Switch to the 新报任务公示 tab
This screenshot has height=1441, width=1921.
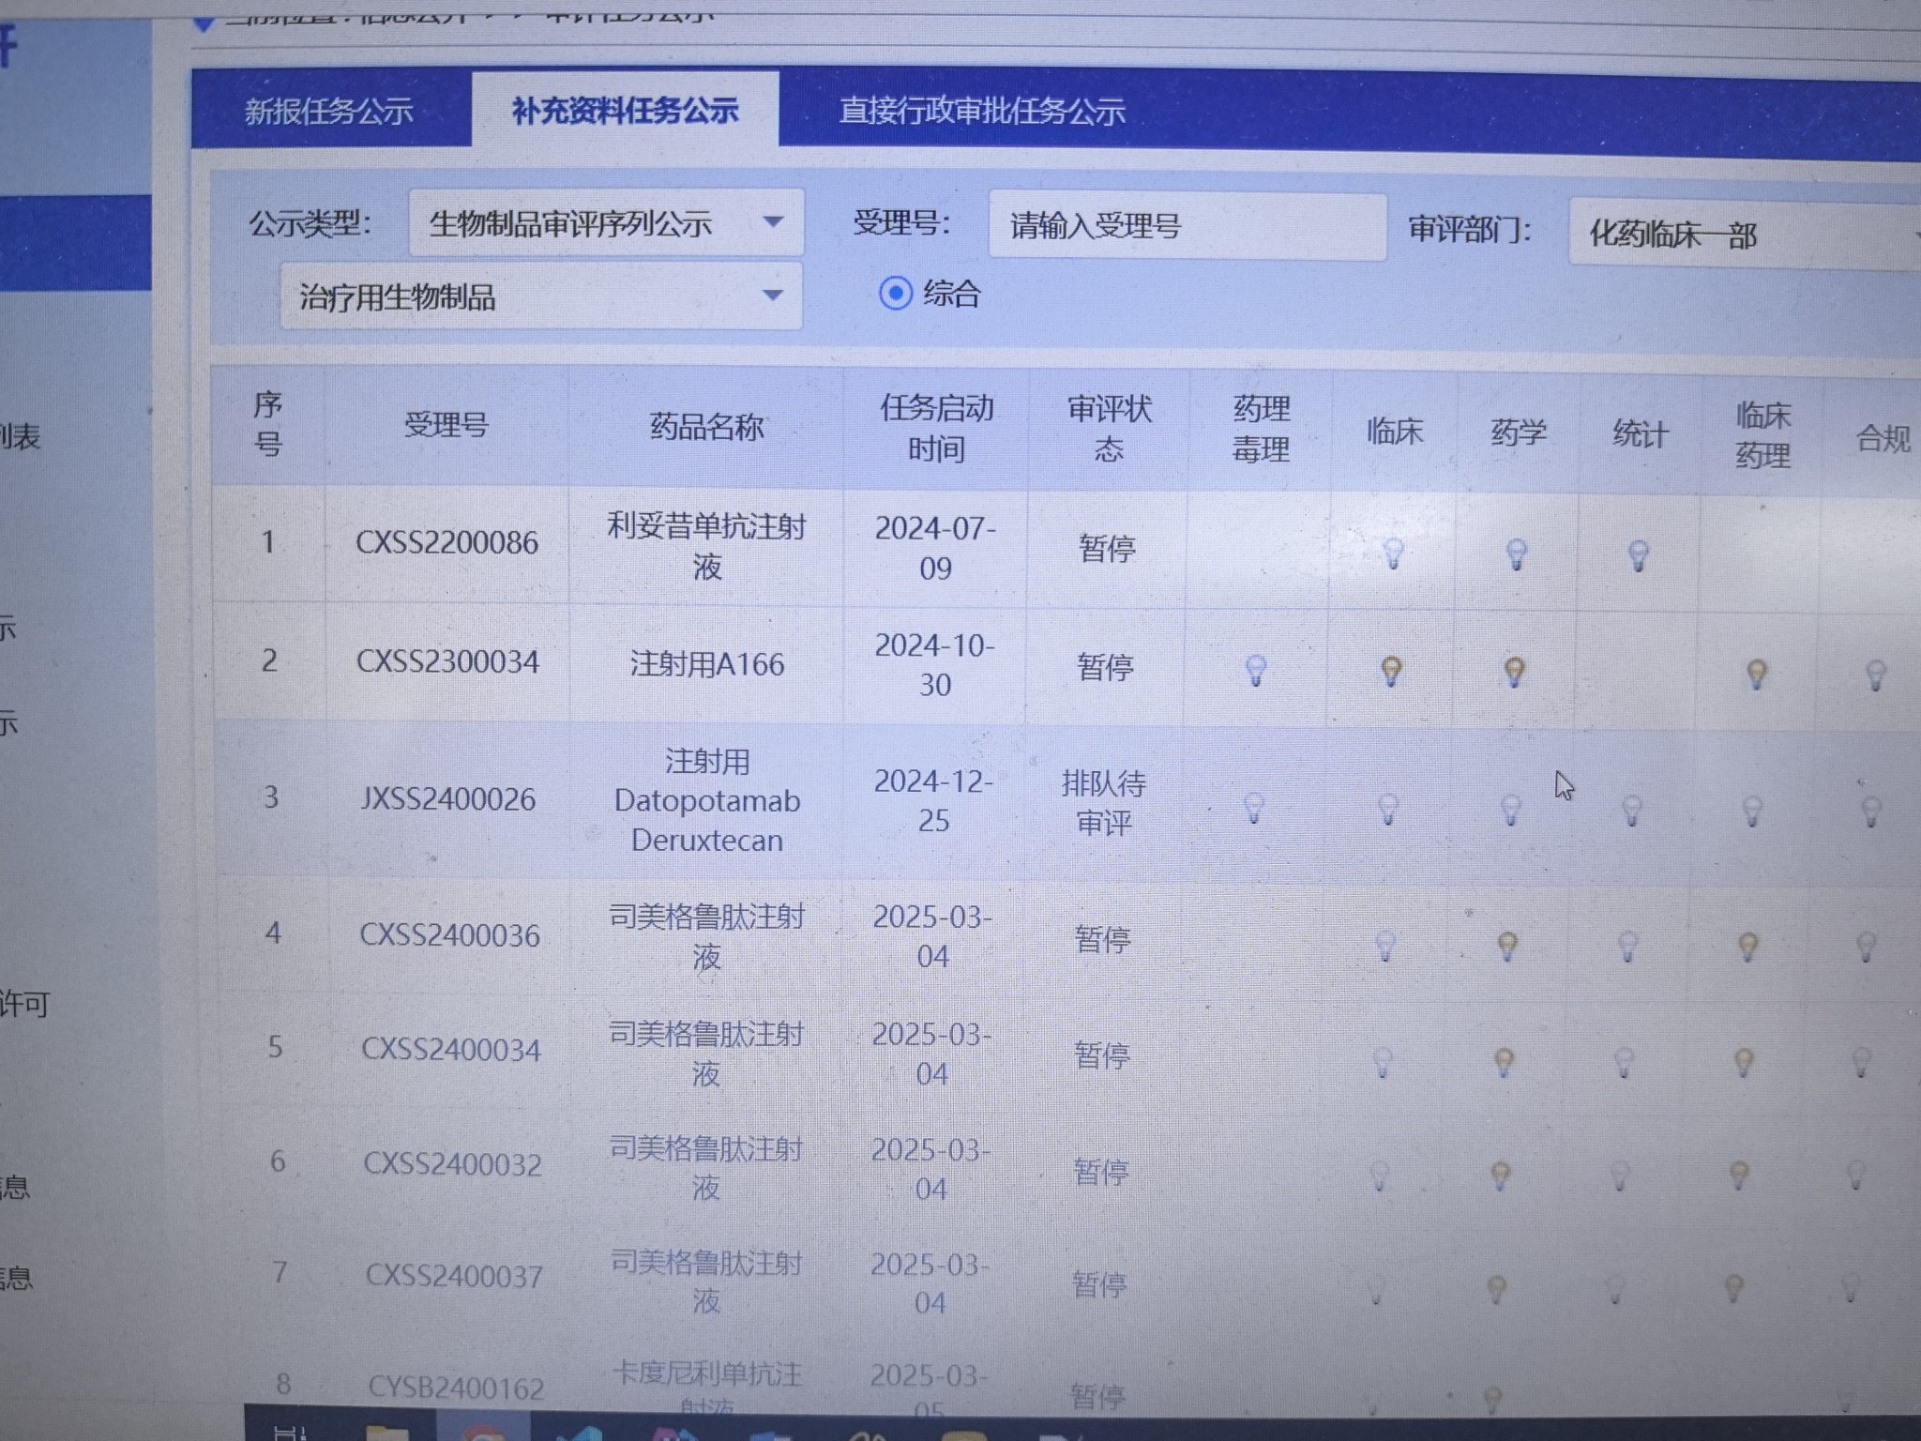(x=329, y=111)
